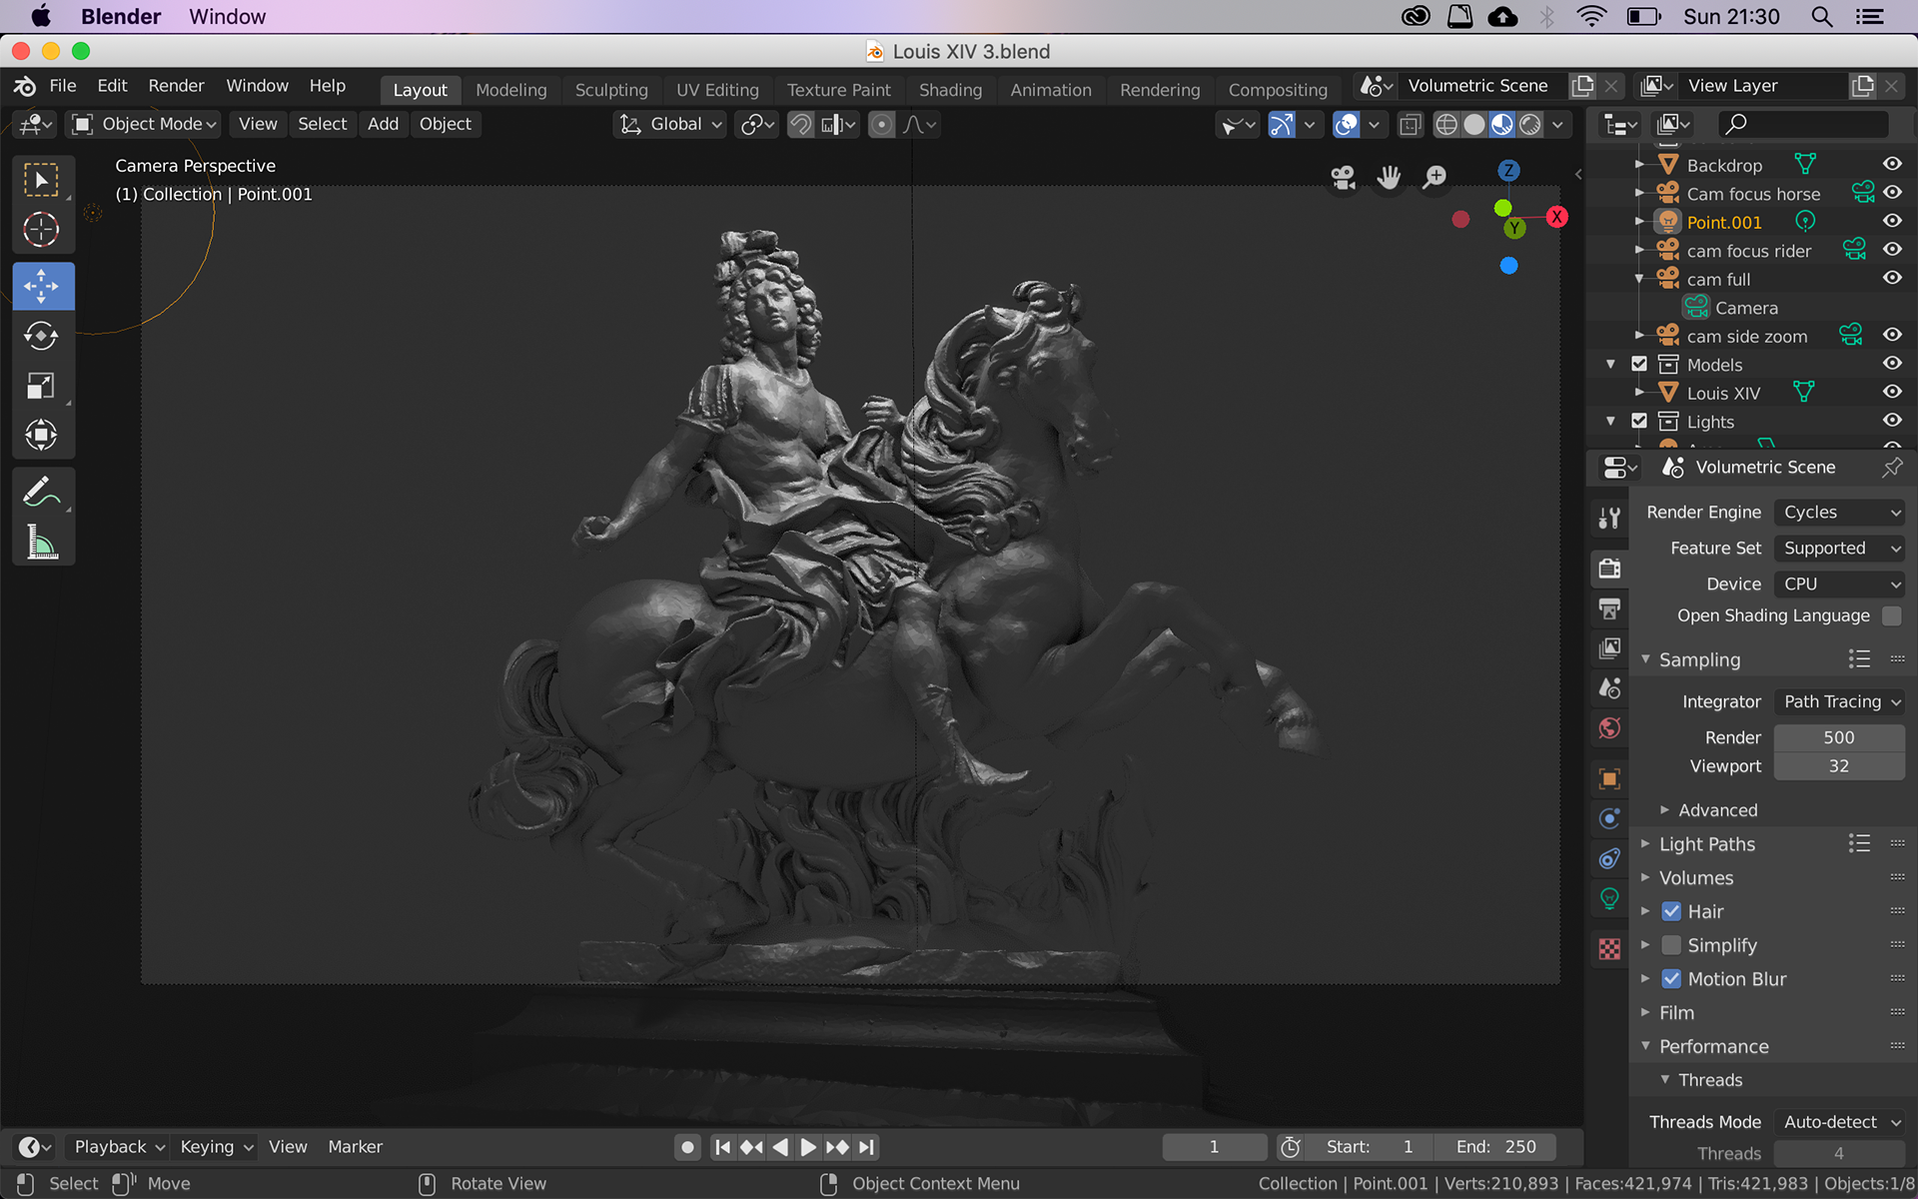Hide Point.001 in the outliner

[1892, 221]
